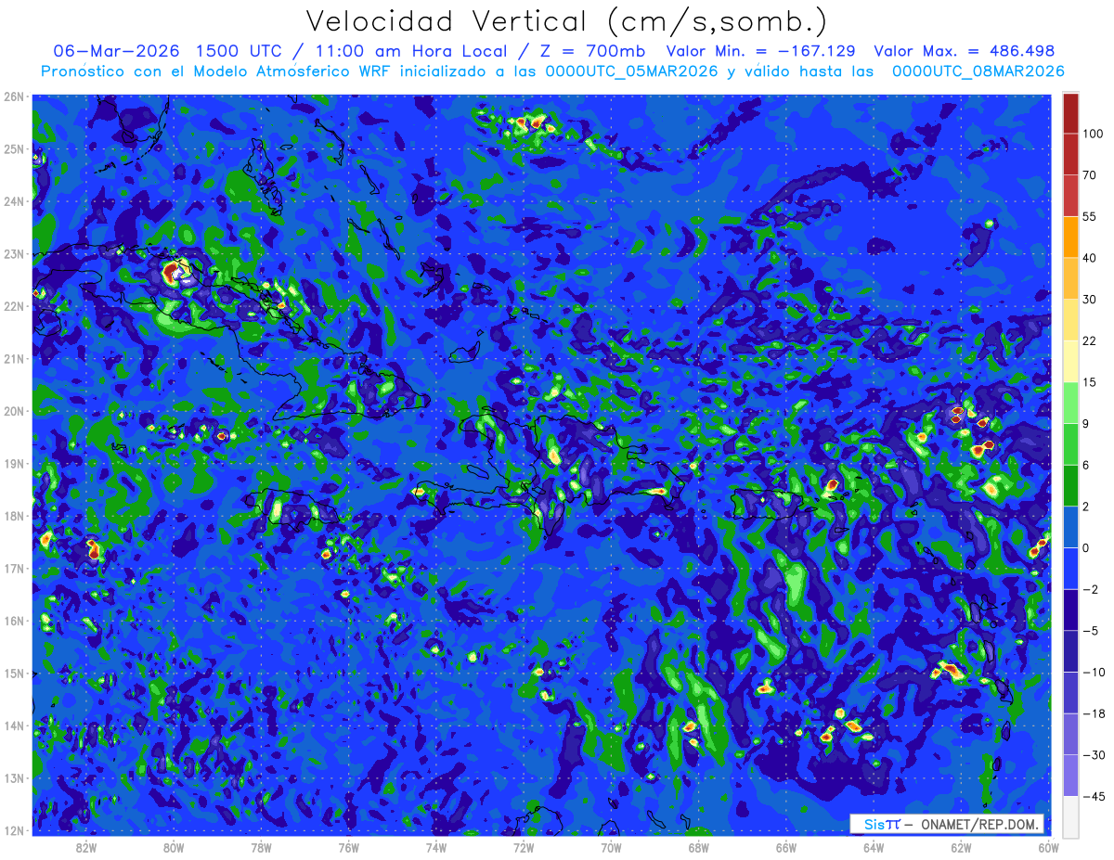Click the "20N" latitude label
This screenshot has height=860, width=1114.
(13, 411)
